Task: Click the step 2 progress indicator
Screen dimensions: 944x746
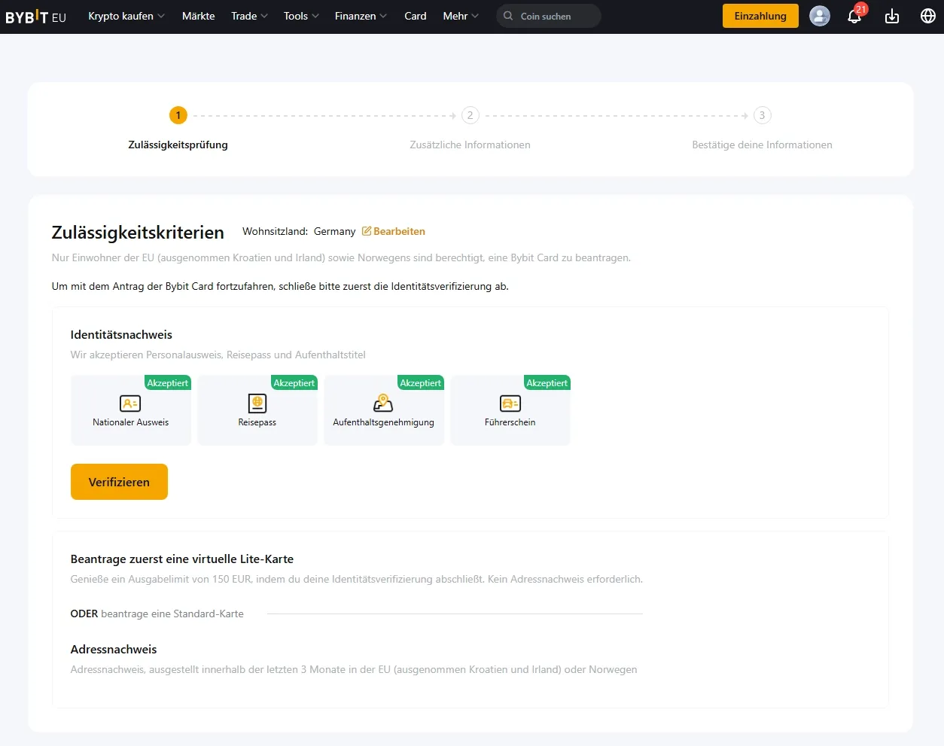Action: (470, 115)
